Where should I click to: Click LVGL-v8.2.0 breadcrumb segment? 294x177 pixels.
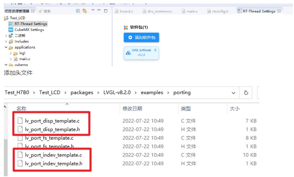point(117,93)
